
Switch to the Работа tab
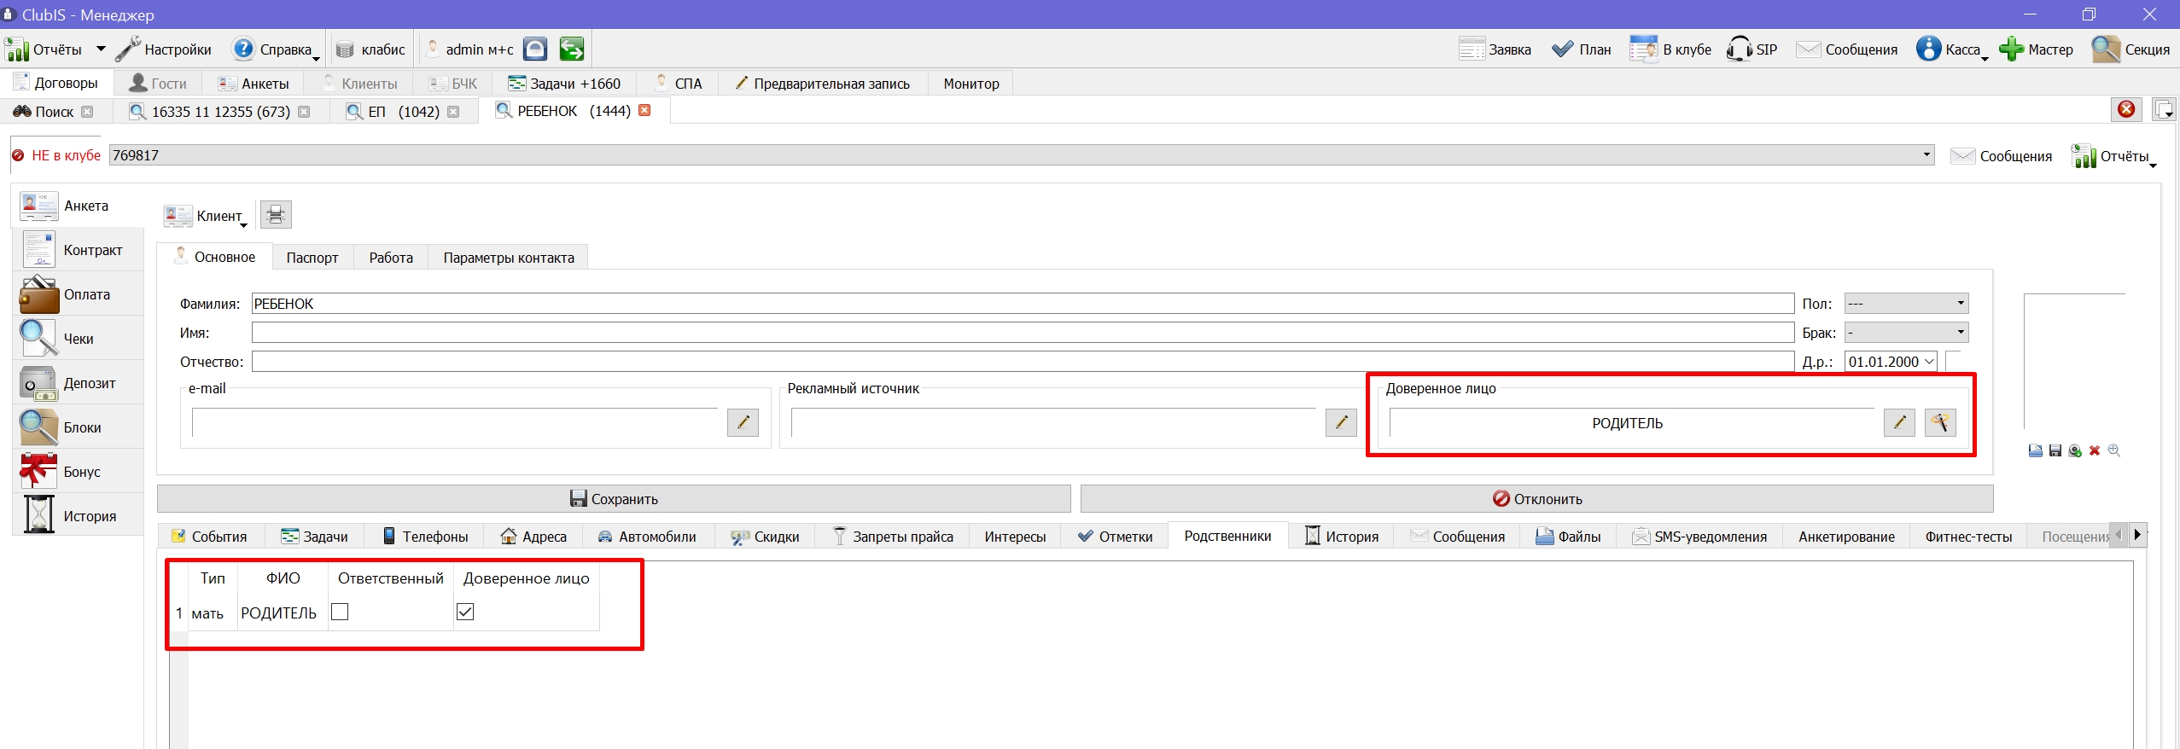(391, 258)
